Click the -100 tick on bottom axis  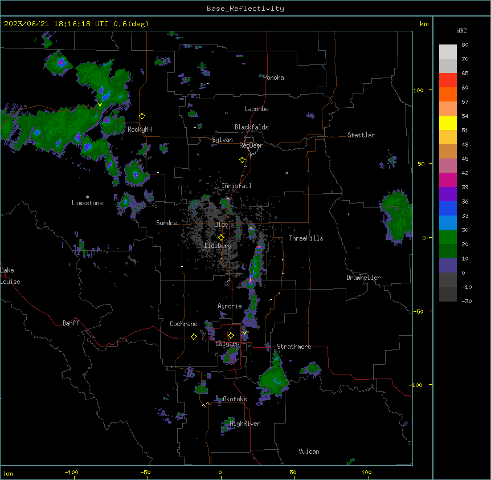pyautogui.click(x=71, y=472)
